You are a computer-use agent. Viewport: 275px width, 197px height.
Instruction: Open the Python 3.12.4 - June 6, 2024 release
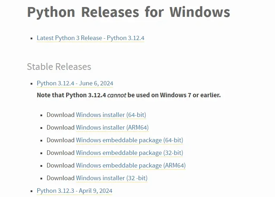click(75, 83)
